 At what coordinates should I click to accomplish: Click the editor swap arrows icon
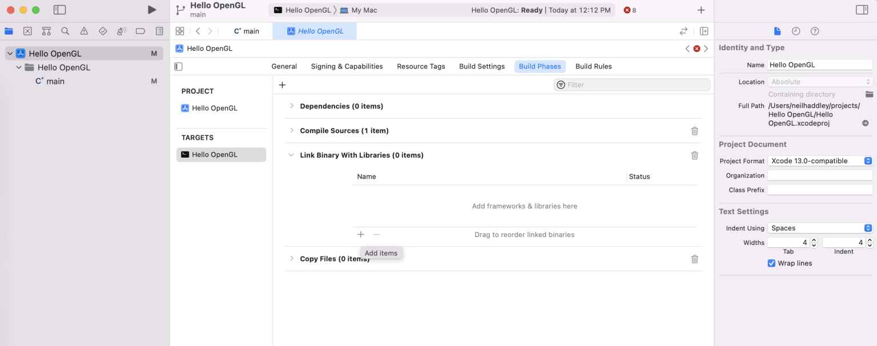coord(683,31)
